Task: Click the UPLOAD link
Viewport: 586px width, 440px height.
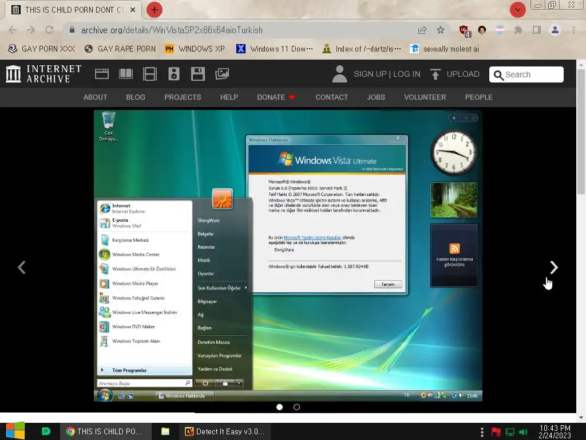Action: 463,74
